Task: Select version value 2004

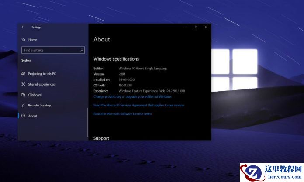Action: (x=122, y=74)
